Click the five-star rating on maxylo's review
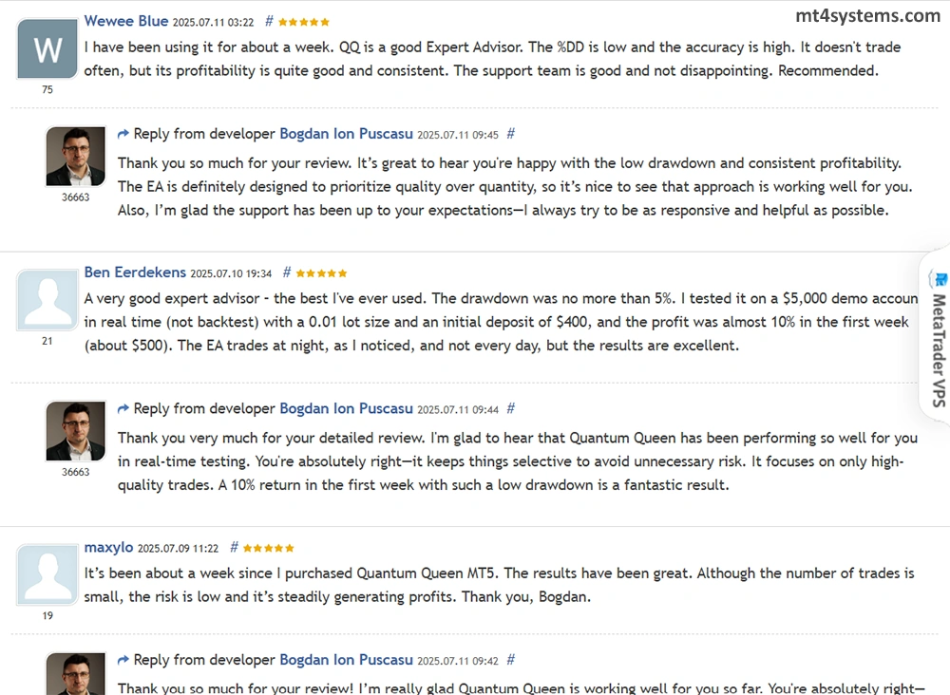 [269, 548]
